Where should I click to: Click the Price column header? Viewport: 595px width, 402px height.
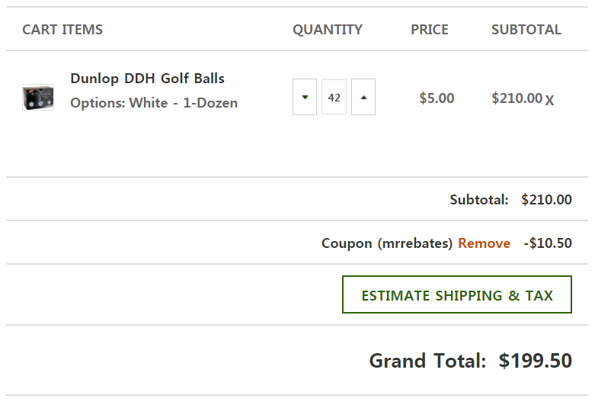click(x=430, y=30)
